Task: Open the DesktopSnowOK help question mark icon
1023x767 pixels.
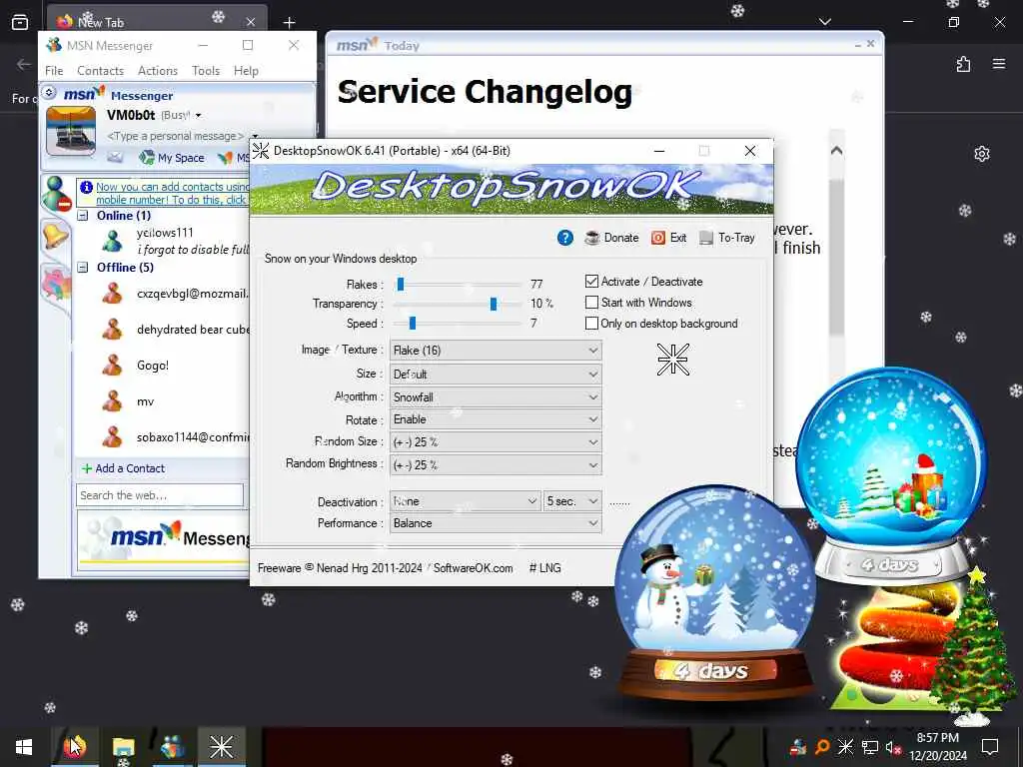Action: [565, 238]
